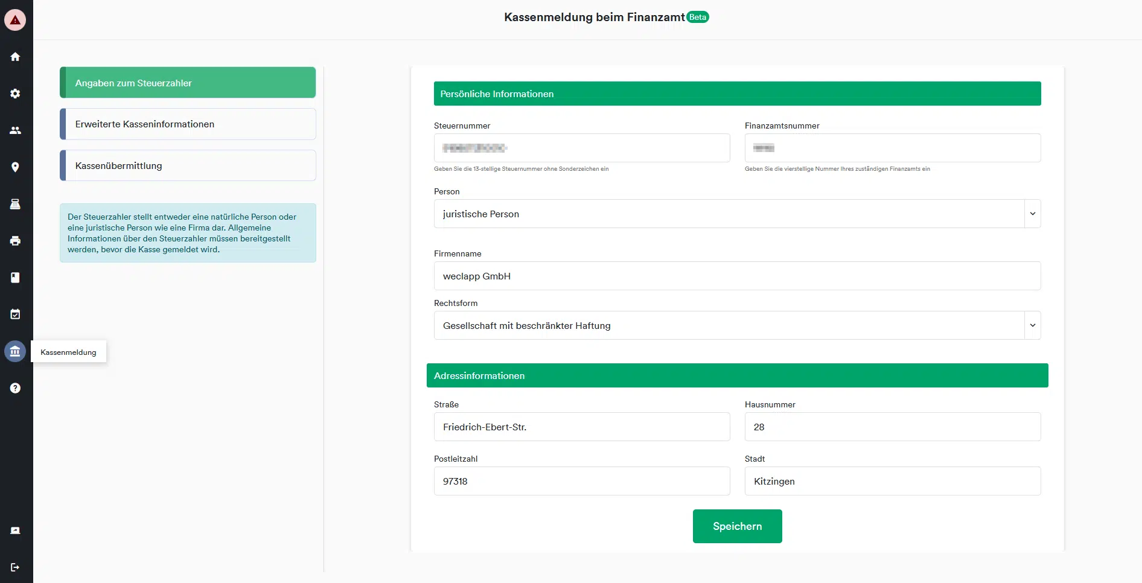Open the users group icon
Screen dimensions: 1142x583
[15, 130]
